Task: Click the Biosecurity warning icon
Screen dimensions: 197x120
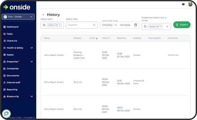Action: tap(4, 96)
